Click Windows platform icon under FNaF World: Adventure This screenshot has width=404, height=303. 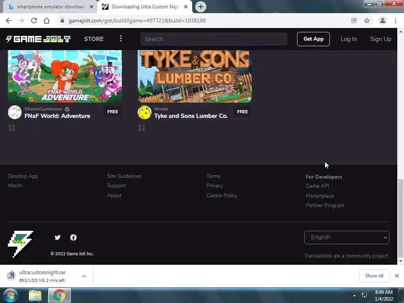(x=12, y=128)
